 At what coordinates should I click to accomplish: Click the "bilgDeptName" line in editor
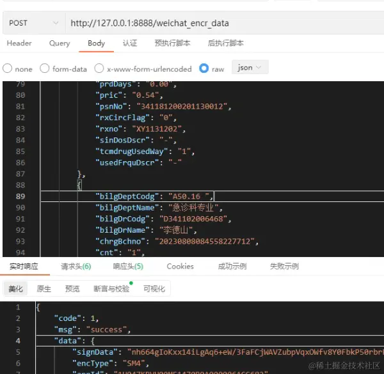[159, 208]
